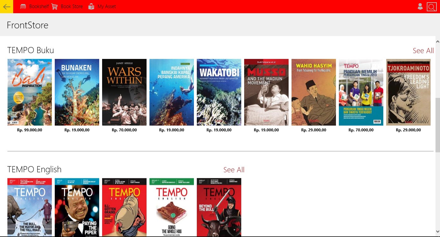
Task: Open Indahnya Bangkai Kapal Perang Amerika cover
Action: 172,92
